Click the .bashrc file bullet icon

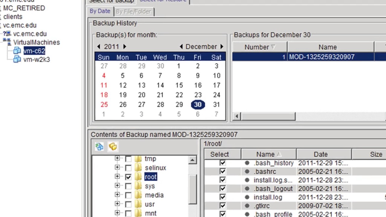tap(247, 171)
